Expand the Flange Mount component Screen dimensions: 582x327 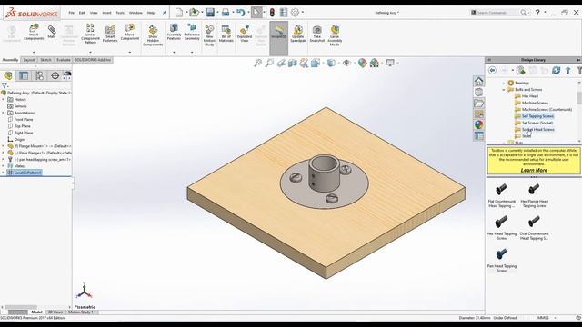coord(4,146)
